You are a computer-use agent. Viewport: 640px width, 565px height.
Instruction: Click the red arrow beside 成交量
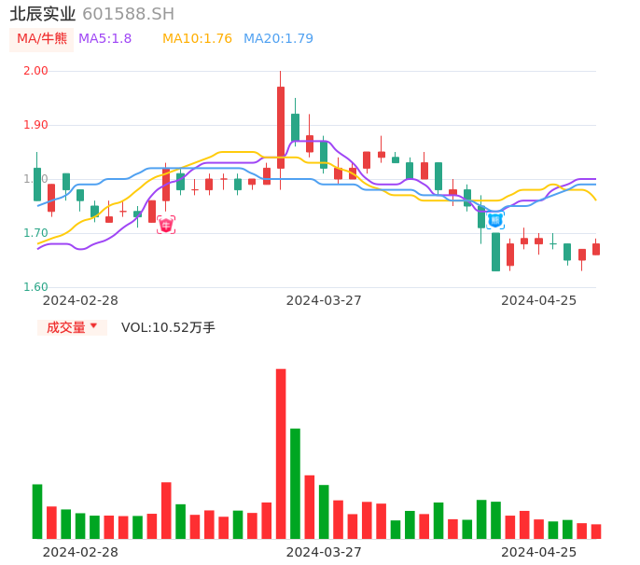[x=93, y=326]
